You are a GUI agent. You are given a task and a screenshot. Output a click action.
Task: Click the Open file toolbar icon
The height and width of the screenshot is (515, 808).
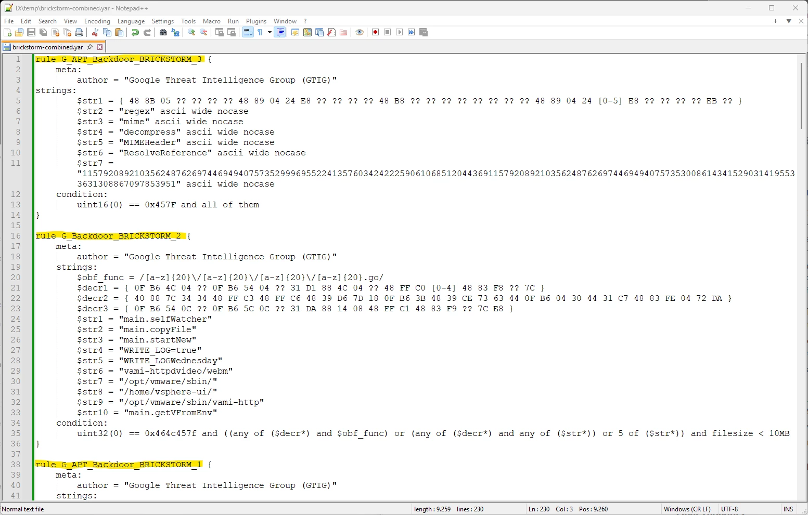click(x=19, y=32)
